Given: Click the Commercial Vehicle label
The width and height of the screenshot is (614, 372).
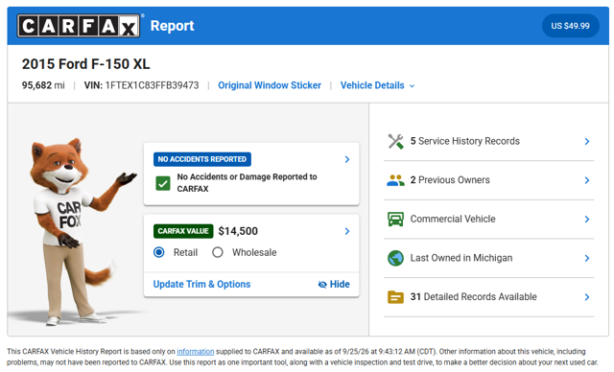Looking at the screenshot, I should tap(453, 219).
